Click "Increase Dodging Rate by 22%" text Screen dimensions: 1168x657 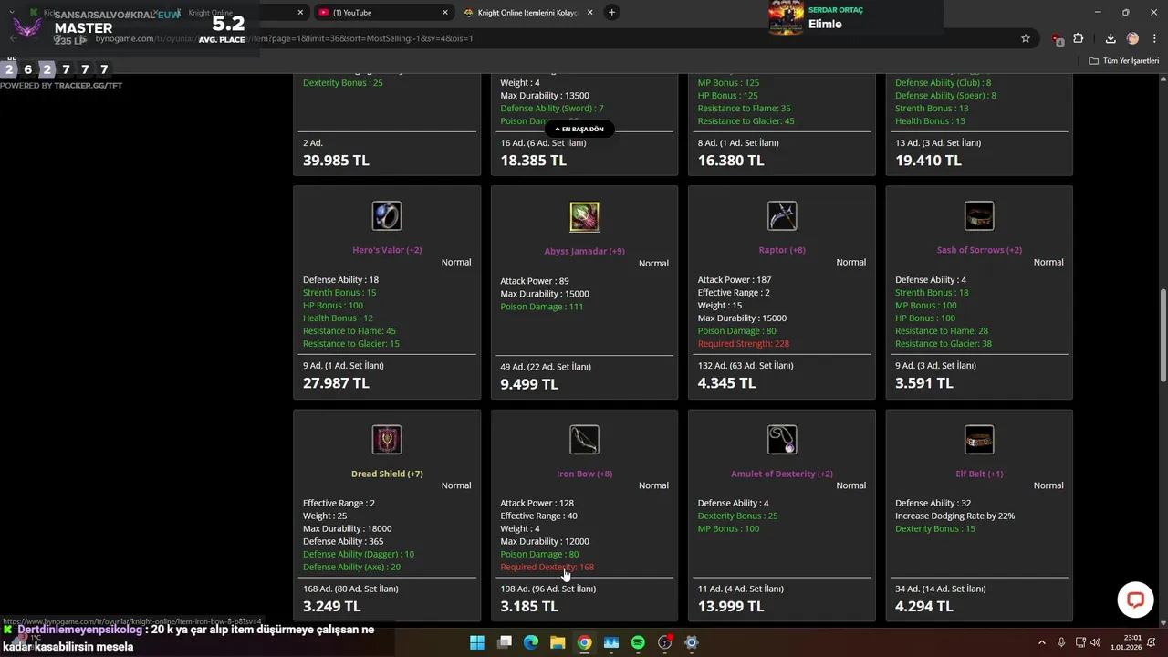(954, 516)
